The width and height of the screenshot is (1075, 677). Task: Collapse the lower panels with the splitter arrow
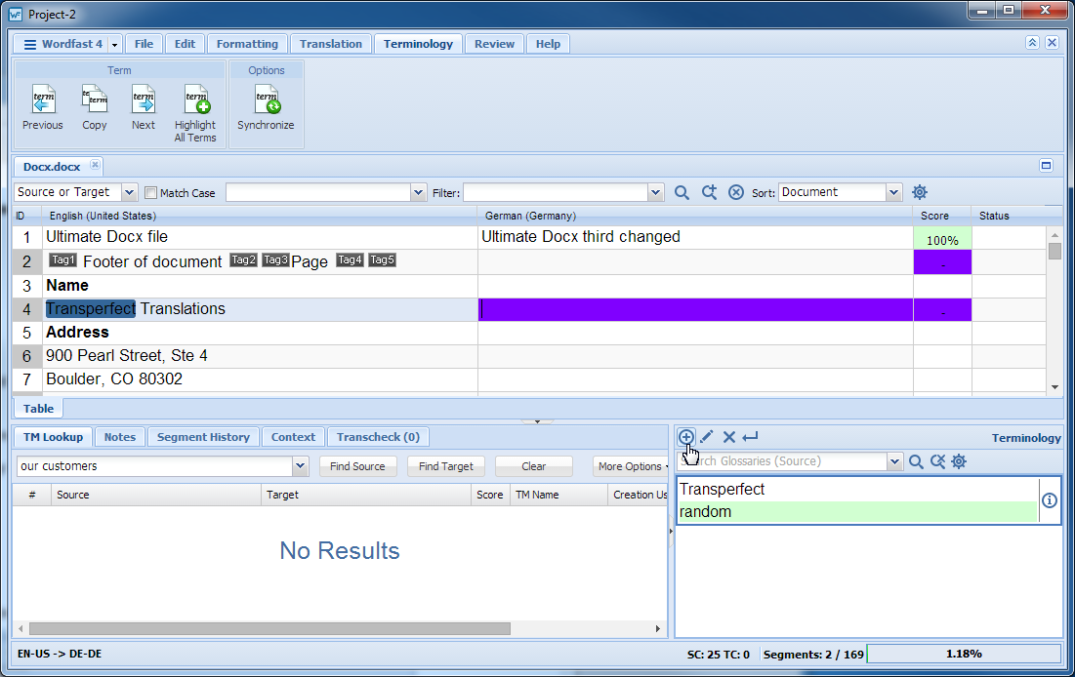pyautogui.click(x=537, y=421)
